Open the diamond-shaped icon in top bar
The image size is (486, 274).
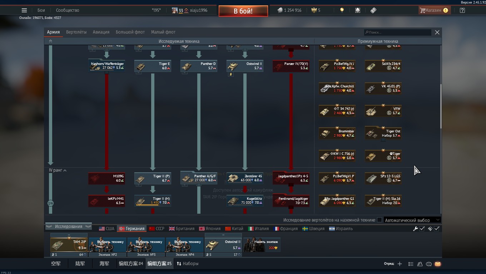(x=358, y=10)
